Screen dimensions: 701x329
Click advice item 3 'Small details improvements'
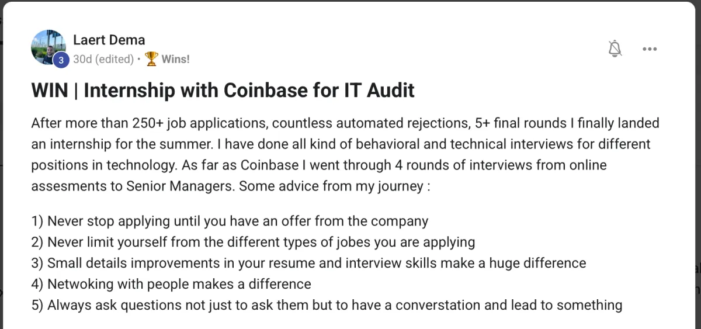coord(308,264)
